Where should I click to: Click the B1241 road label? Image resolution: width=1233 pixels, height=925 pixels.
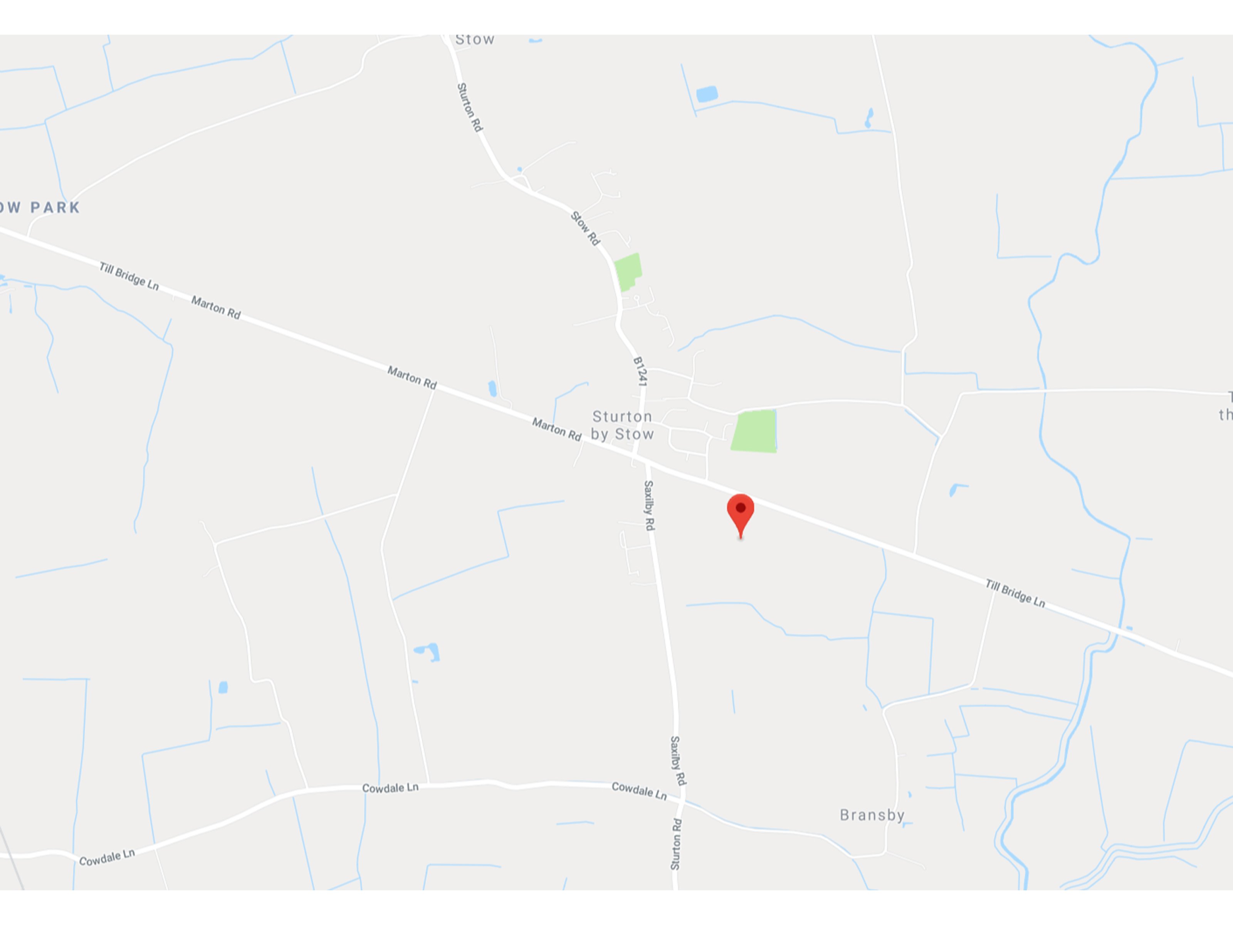click(x=640, y=372)
